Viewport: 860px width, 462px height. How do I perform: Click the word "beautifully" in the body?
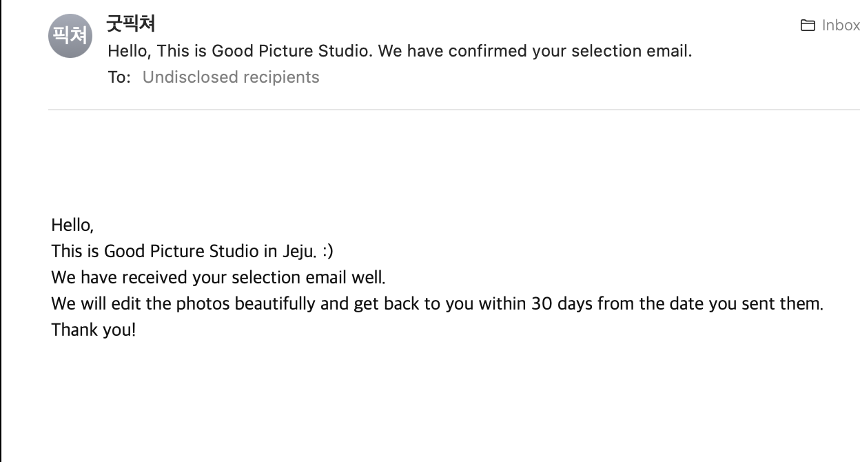(275, 303)
